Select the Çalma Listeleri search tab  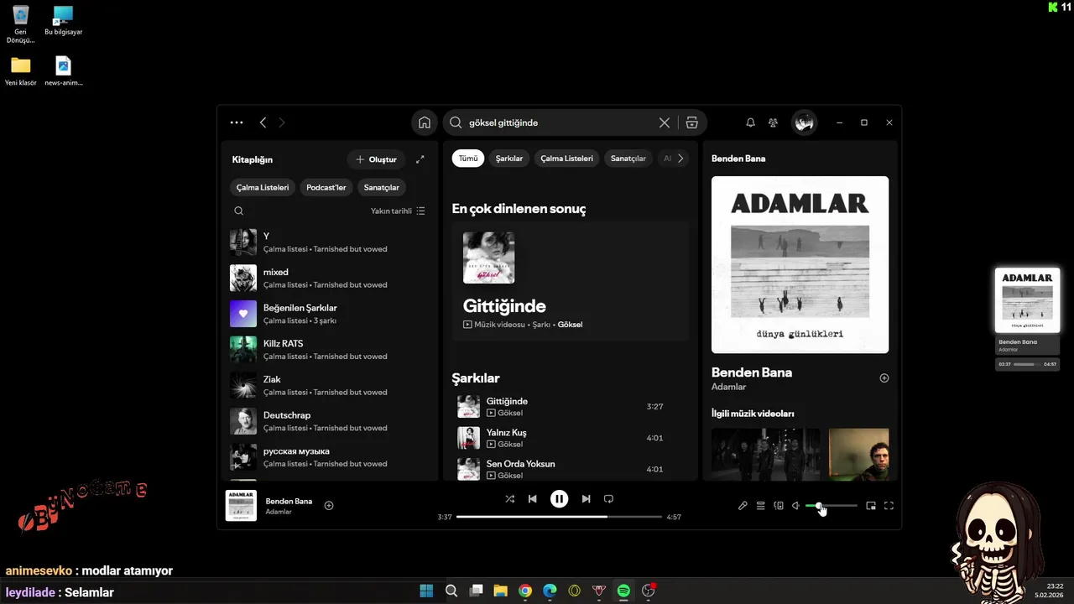coord(566,159)
